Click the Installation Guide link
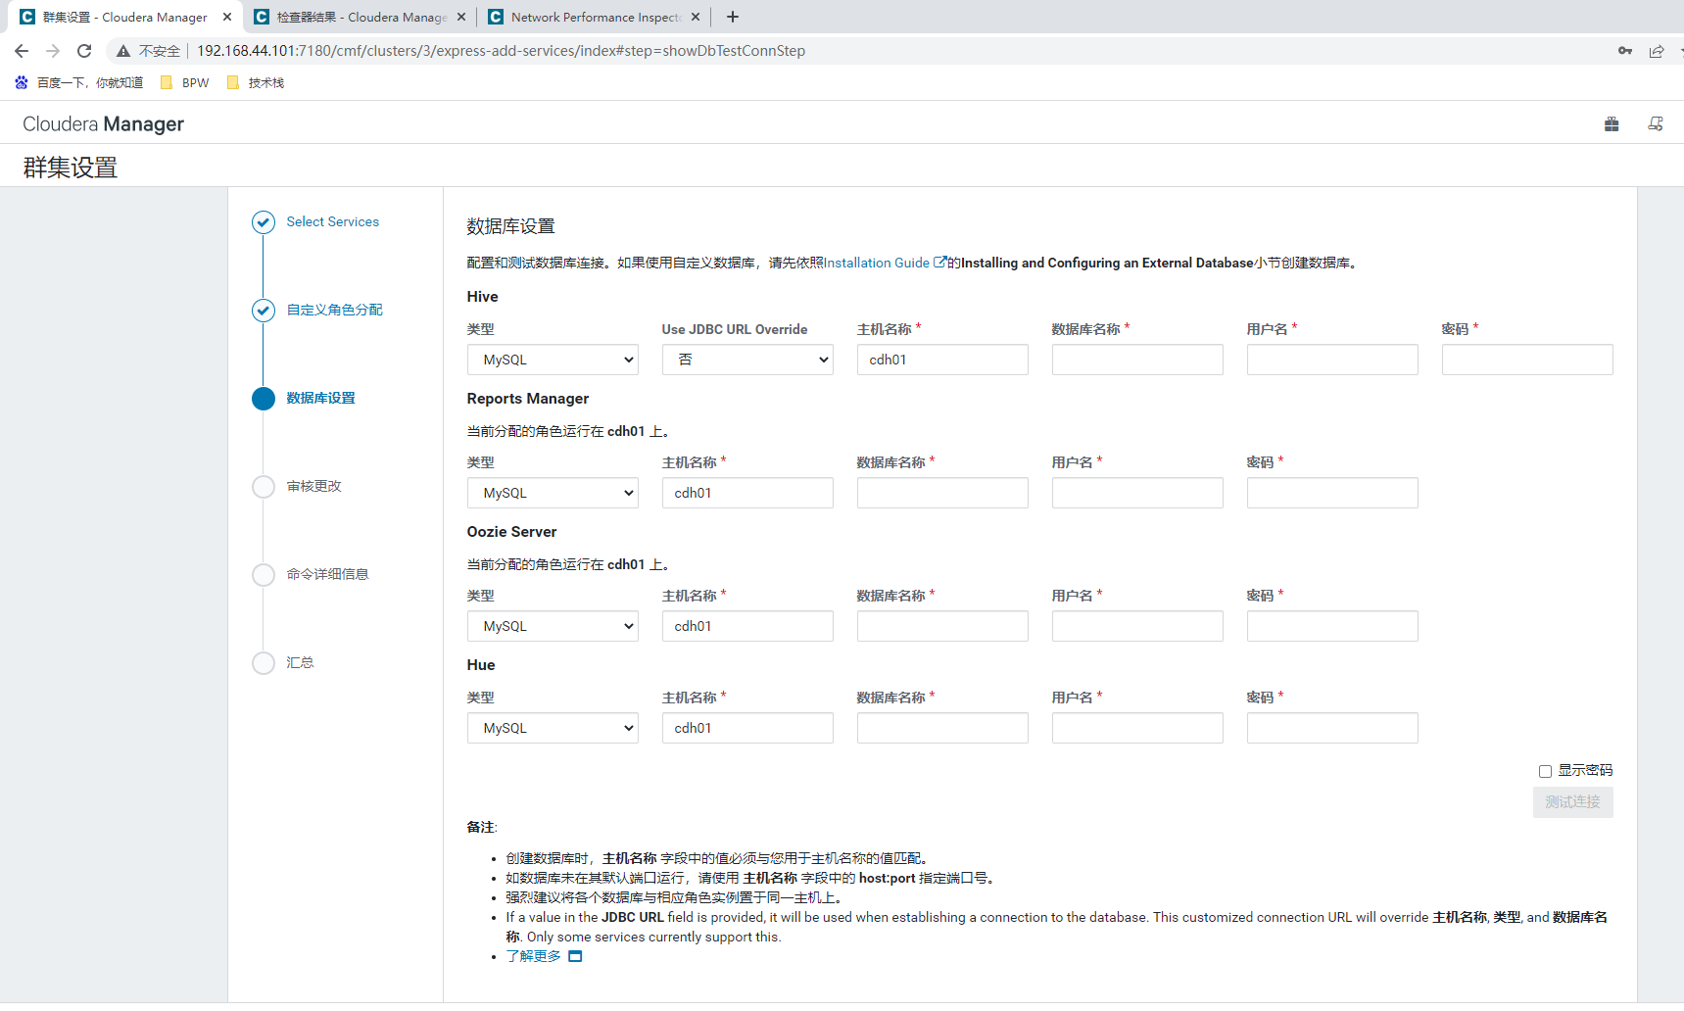 877,262
